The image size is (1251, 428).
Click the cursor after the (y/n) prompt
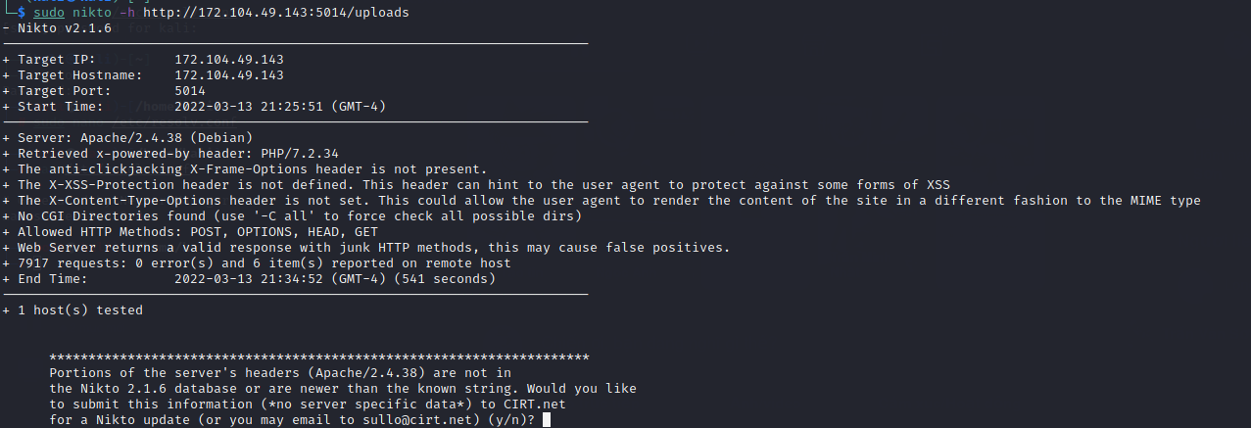(546, 420)
